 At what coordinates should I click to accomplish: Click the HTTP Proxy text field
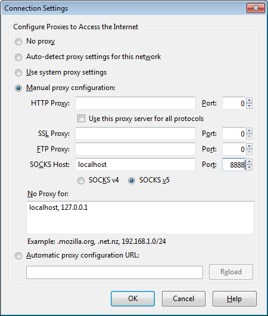[x=135, y=103]
